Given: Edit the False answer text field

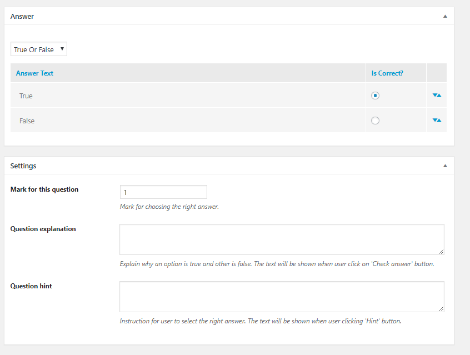Looking at the screenshot, I should [x=188, y=121].
